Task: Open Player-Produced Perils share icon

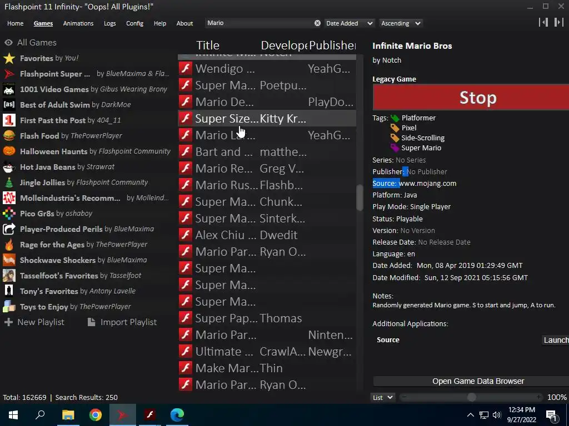Action: click(x=9, y=229)
